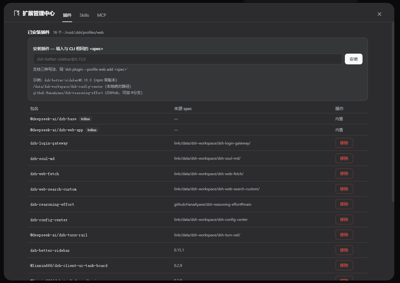Remove the dsh-turn-rail plugin
Image resolution: width=400 pixels, height=283 pixels.
click(344, 235)
